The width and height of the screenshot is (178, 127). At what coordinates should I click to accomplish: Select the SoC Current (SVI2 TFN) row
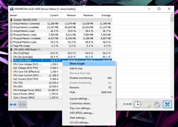[x=36, y=79]
